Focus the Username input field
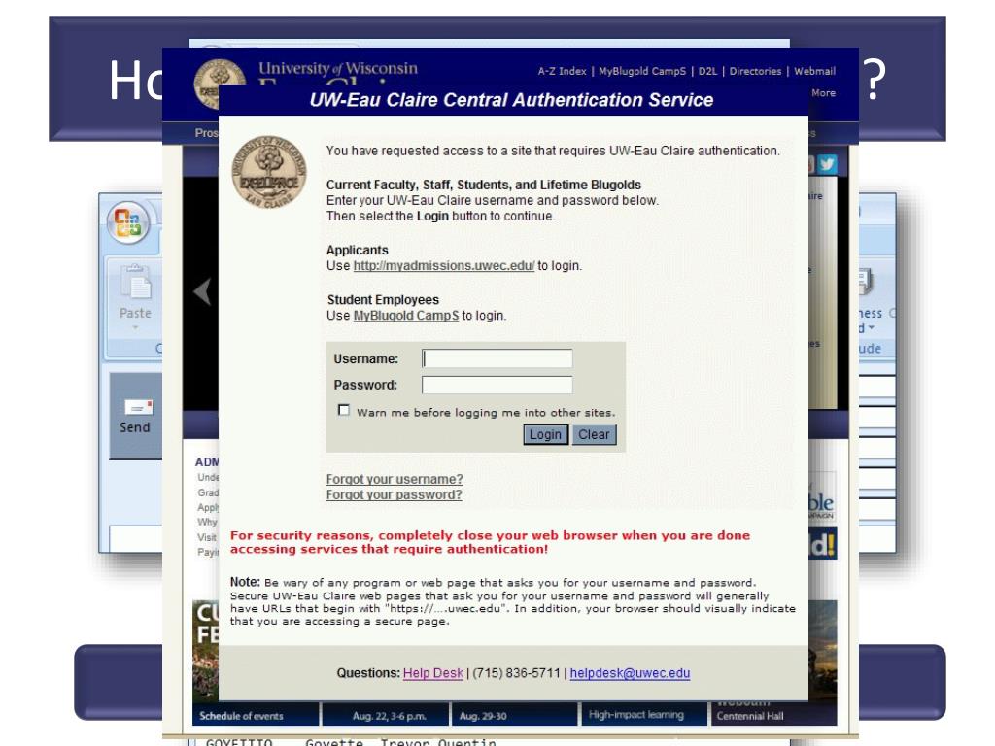The width and height of the screenshot is (995, 746). [x=497, y=358]
